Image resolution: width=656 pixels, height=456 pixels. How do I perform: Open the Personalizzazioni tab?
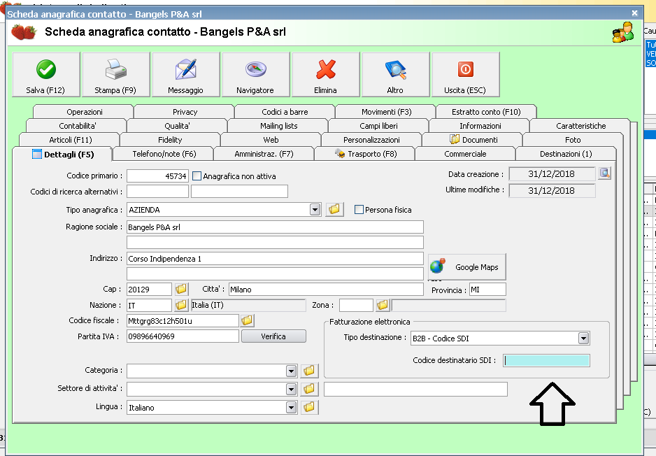pos(371,140)
